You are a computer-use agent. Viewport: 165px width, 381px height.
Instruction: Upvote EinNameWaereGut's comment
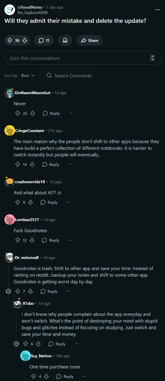18,113
